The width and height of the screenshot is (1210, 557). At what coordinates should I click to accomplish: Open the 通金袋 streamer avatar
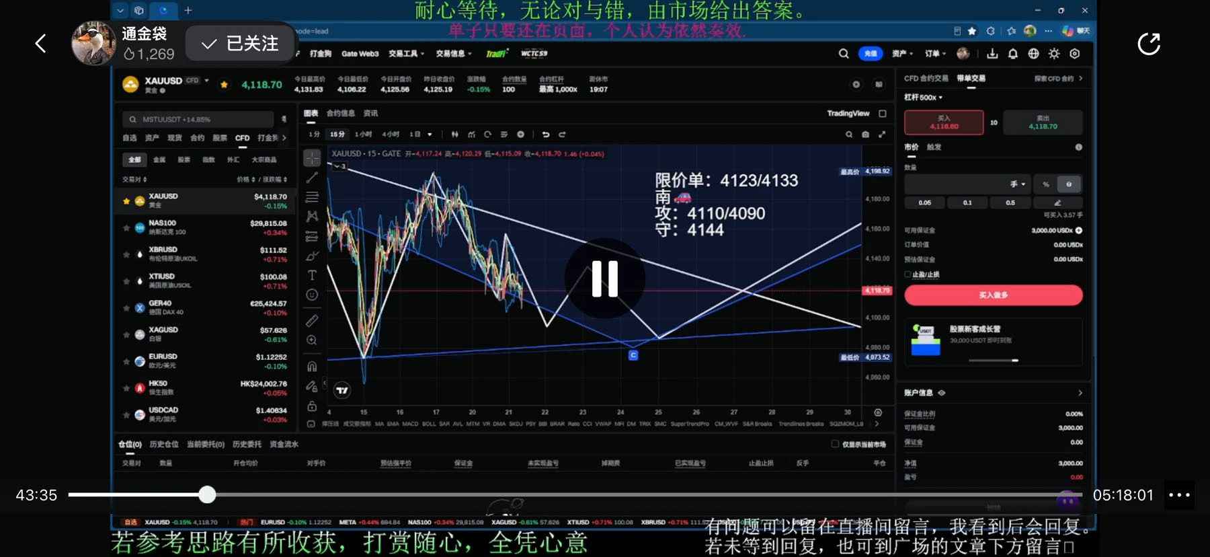pos(93,43)
